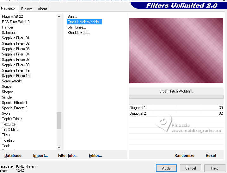Image resolution: width=227 pixels, height=173 pixels.
Task: Click the category list scrollbar thumb
Action: coord(59,121)
